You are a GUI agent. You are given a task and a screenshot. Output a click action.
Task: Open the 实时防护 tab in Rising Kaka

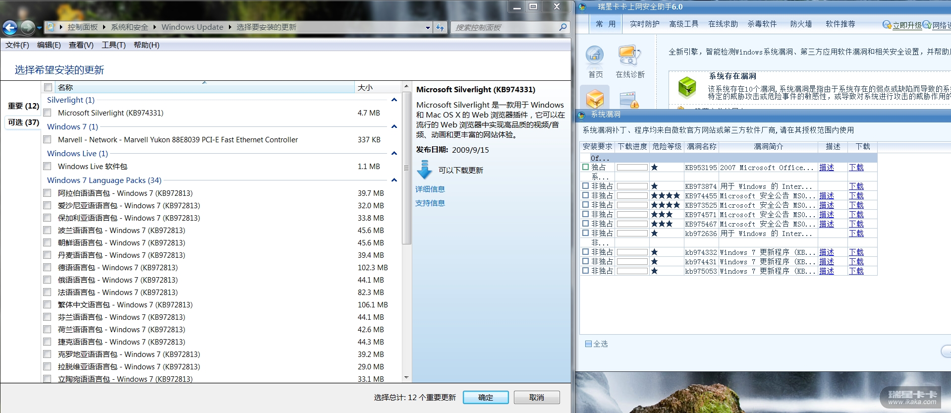pyautogui.click(x=644, y=24)
